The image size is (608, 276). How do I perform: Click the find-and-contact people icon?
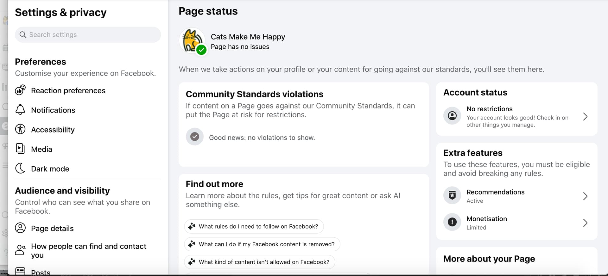[20, 250]
